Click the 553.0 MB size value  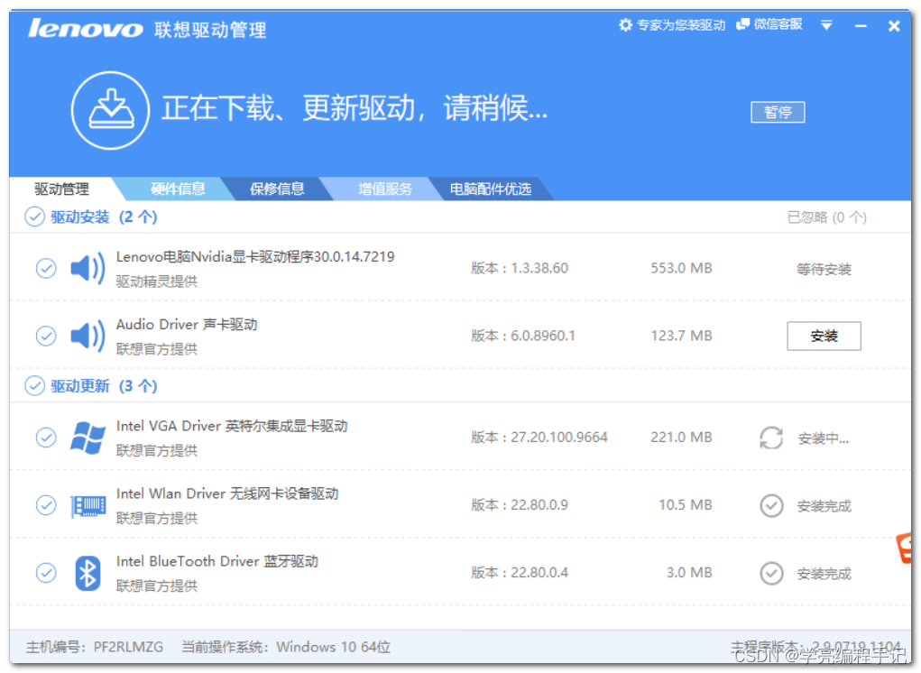coord(681,268)
